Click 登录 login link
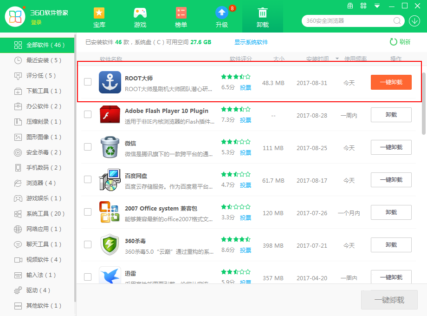The image size is (427, 316). tap(36, 22)
